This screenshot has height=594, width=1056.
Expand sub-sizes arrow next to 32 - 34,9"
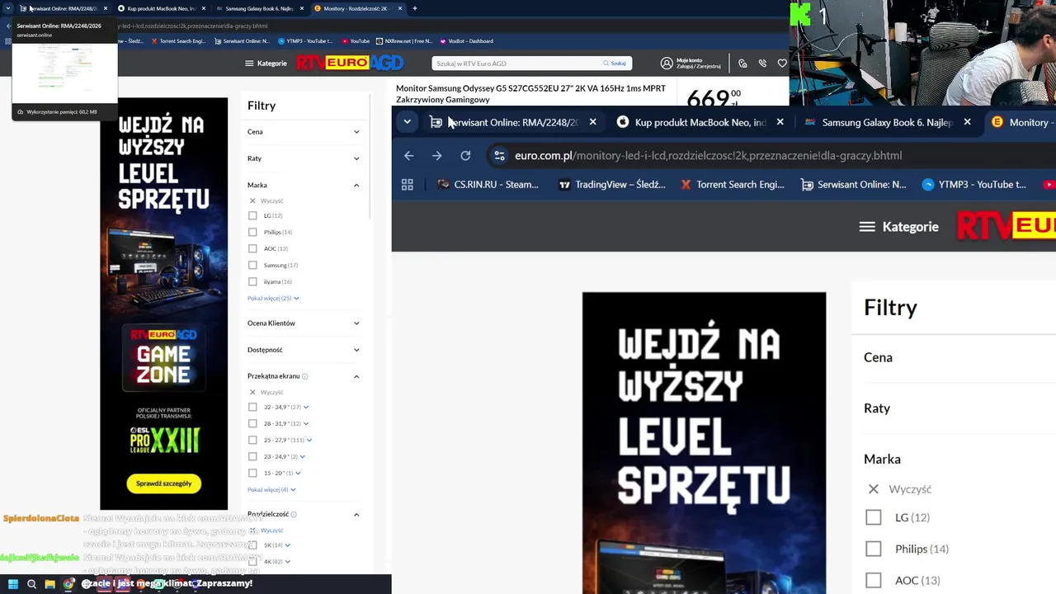tap(306, 407)
